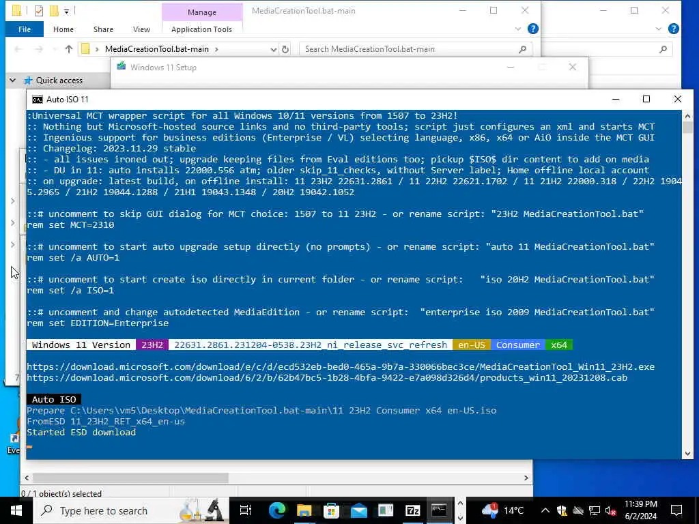Click the en-US language label
Screen dimensions: 699x524
pyautogui.click(x=472, y=345)
